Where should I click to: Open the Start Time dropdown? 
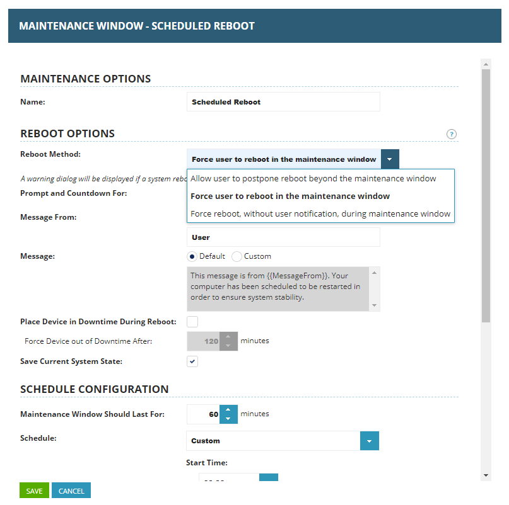(268, 479)
